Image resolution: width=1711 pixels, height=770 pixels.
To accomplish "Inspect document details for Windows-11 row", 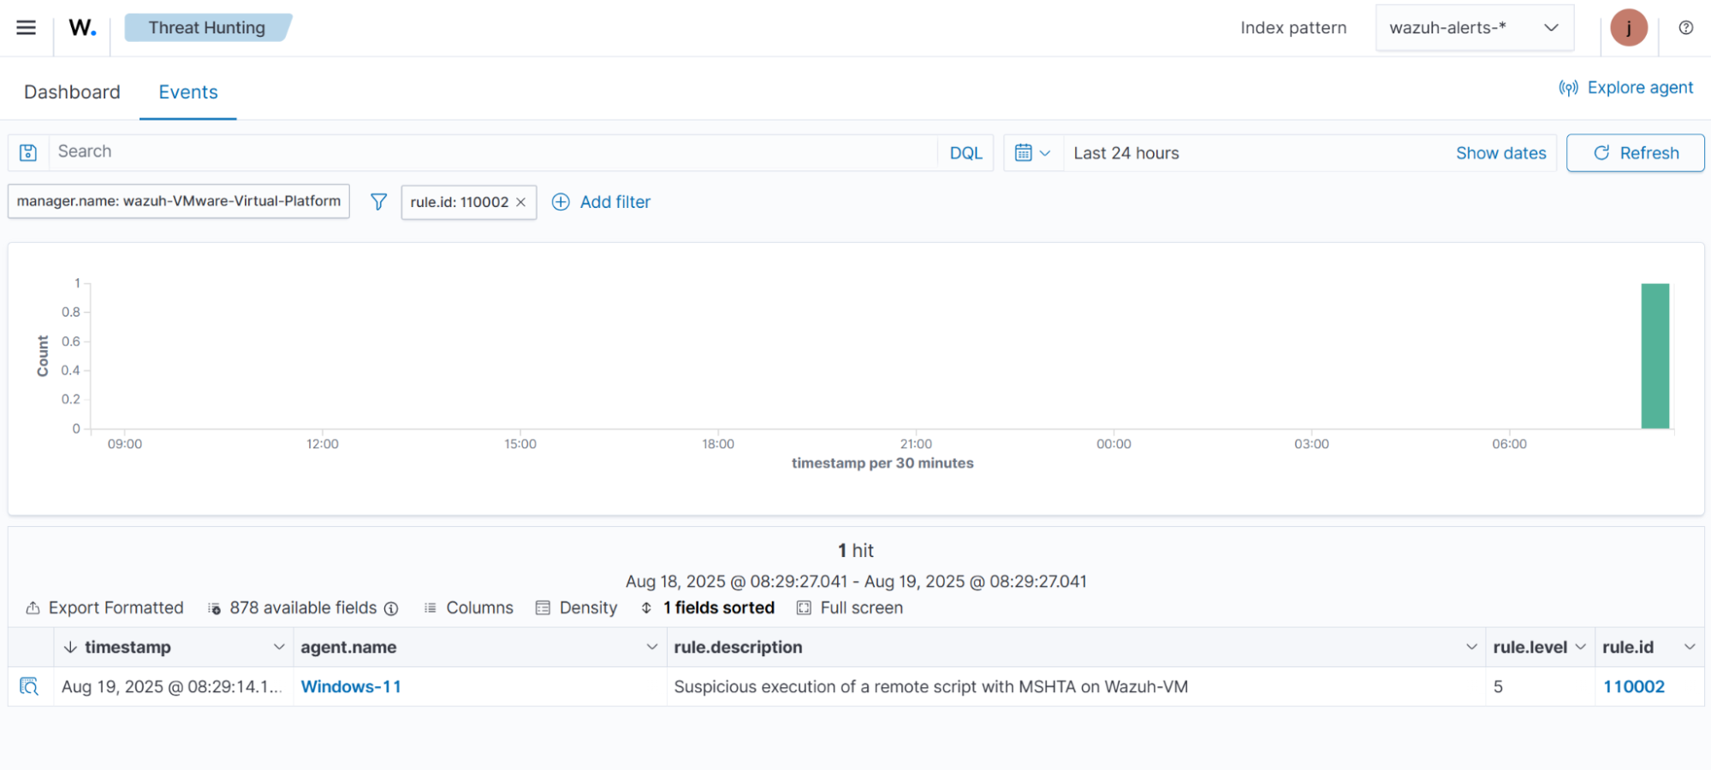I will pos(29,686).
